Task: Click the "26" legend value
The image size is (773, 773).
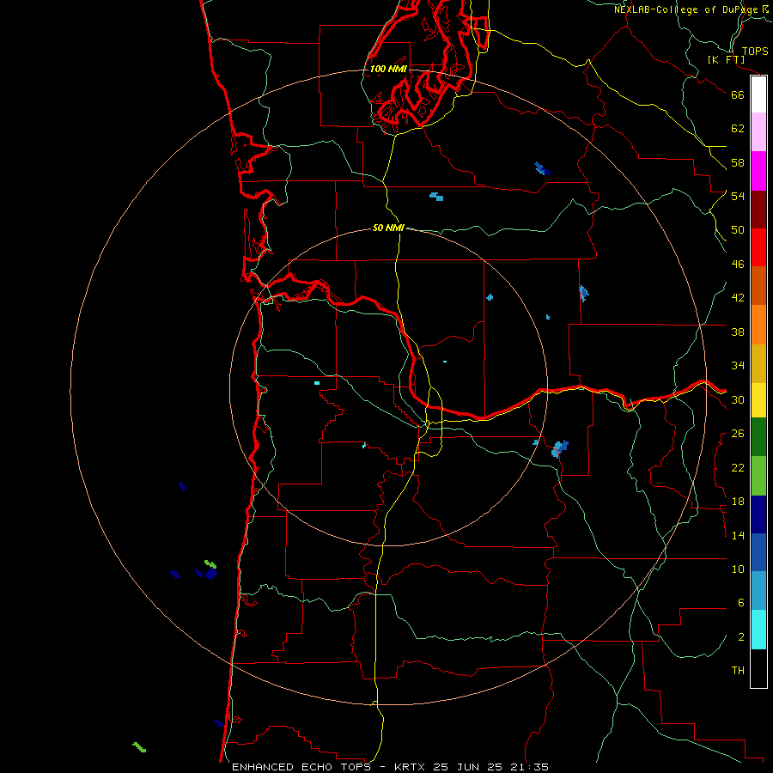Action: pyautogui.click(x=738, y=434)
